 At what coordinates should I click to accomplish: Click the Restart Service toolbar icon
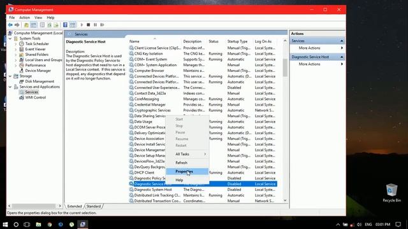pos(102,25)
